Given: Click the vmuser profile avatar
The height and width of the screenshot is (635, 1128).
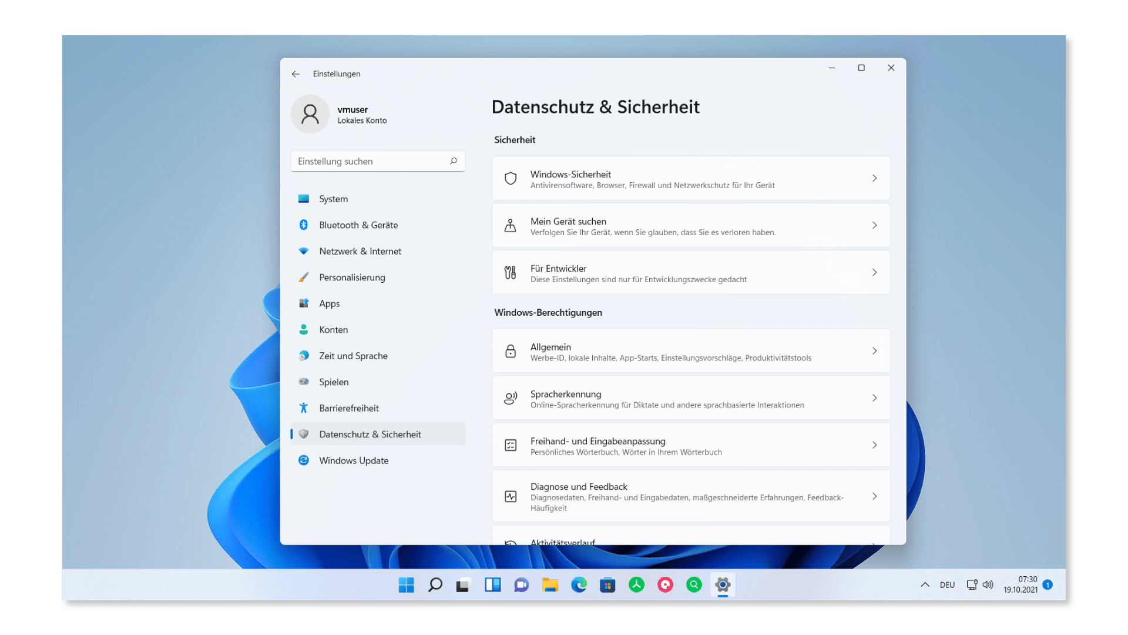Looking at the screenshot, I should 310,114.
